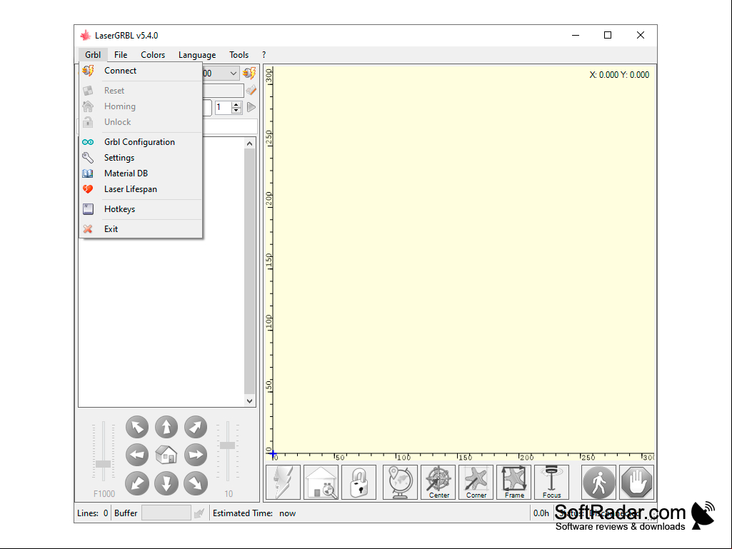The image size is (732, 549).
Task: Click console scrollbar down arrow
Action: point(250,401)
